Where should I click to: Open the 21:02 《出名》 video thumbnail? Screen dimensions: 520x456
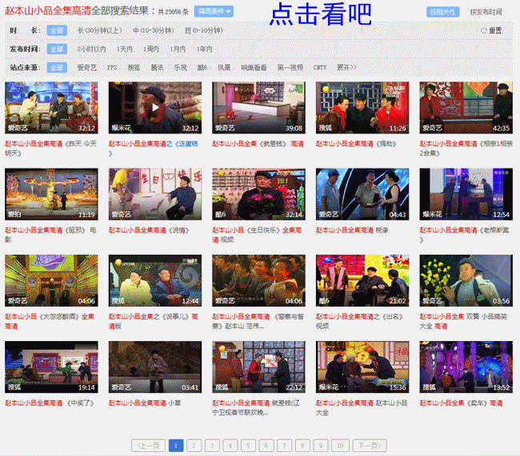point(362,280)
